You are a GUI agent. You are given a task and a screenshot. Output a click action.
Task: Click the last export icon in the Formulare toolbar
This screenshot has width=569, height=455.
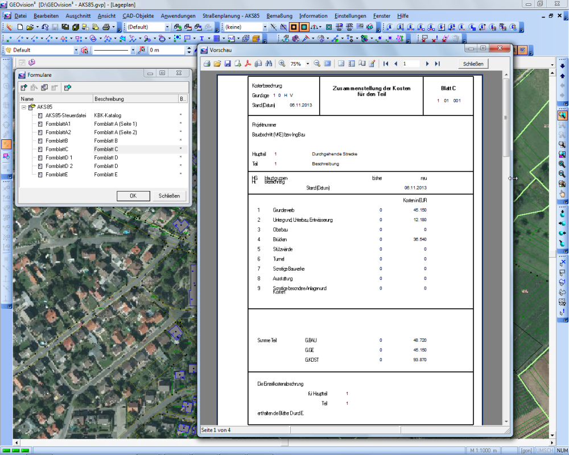pos(68,88)
